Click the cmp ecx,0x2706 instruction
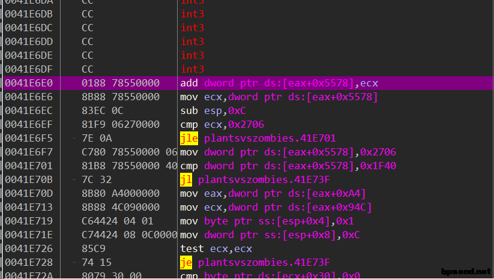494x279 pixels. [222, 125]
